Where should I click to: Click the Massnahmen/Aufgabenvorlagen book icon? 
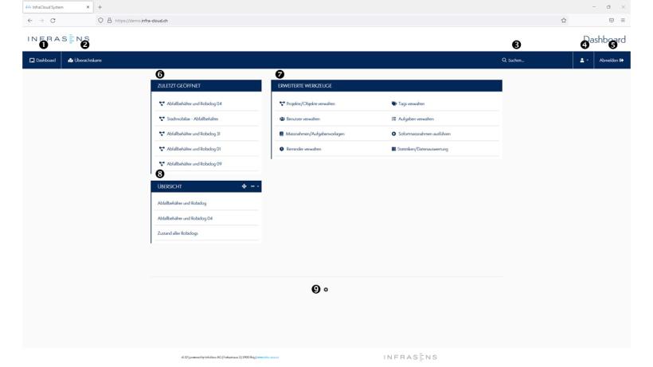coord(282,134)
